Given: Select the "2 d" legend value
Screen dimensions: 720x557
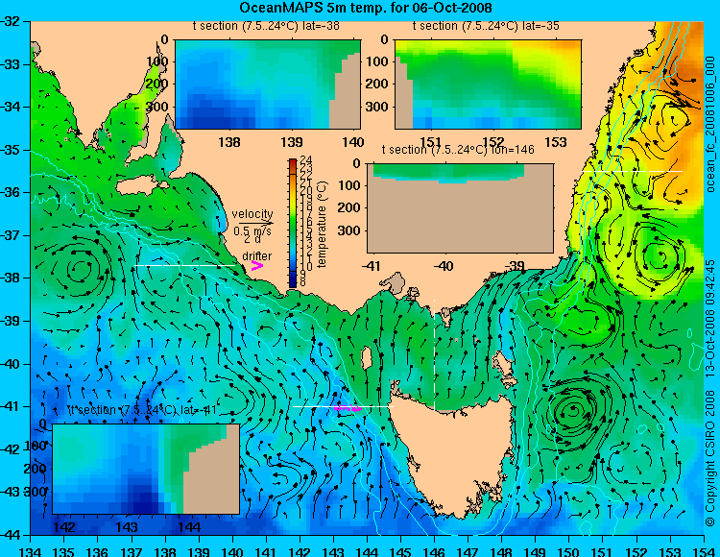Looking at the screenshot, I should pos(252,239).
